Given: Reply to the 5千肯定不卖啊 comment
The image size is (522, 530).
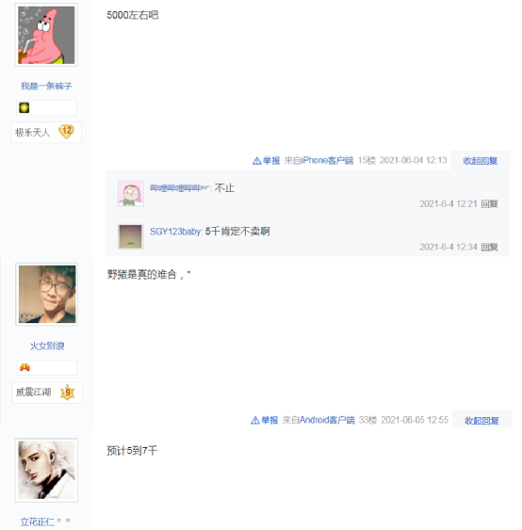Looking at the screenshot, I should 489,247.
